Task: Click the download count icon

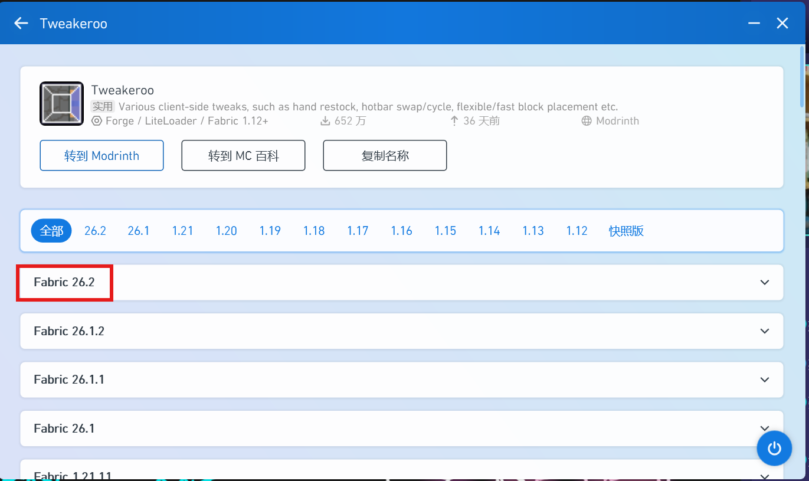Action: (x=325, y=121)
